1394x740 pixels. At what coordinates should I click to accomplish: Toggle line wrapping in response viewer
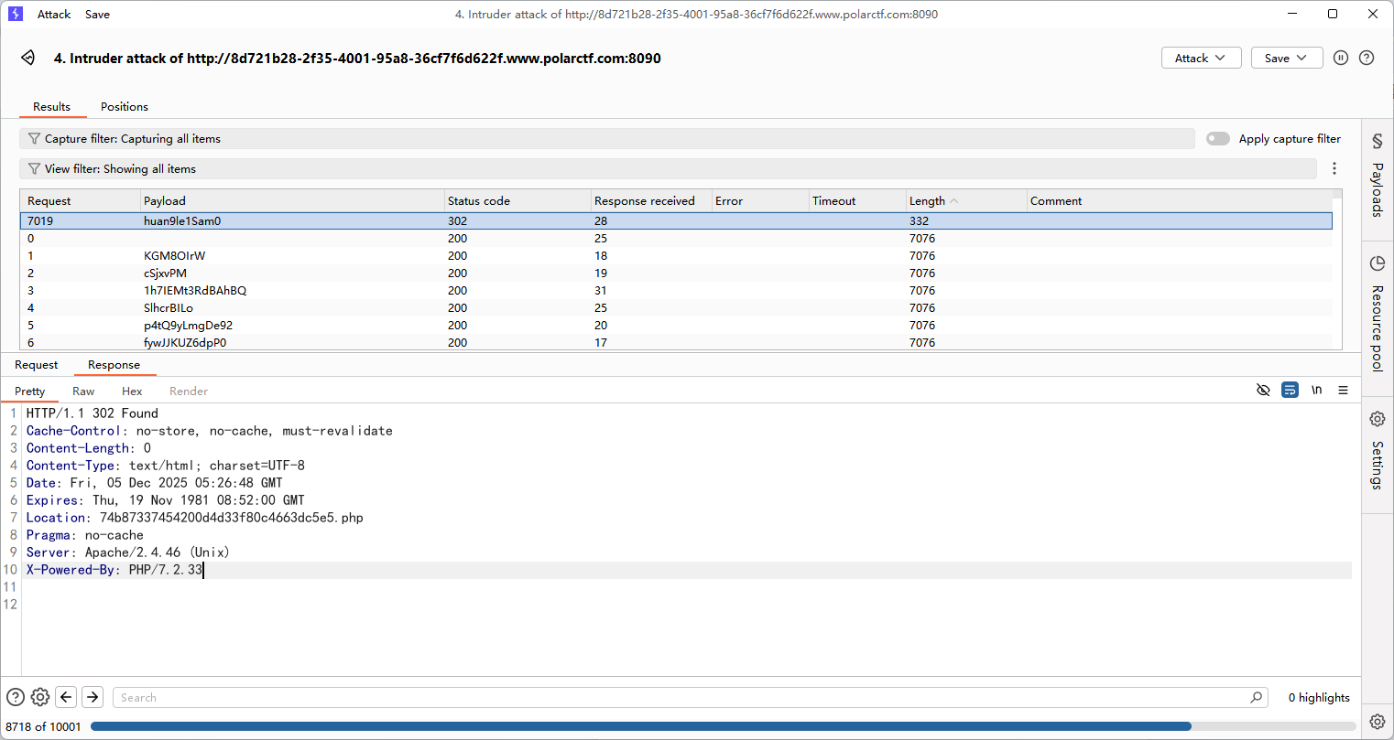(x=1290, y=391)
